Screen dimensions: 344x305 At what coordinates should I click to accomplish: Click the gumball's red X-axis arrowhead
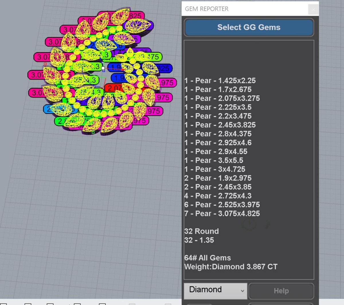(x=123, y=69)
